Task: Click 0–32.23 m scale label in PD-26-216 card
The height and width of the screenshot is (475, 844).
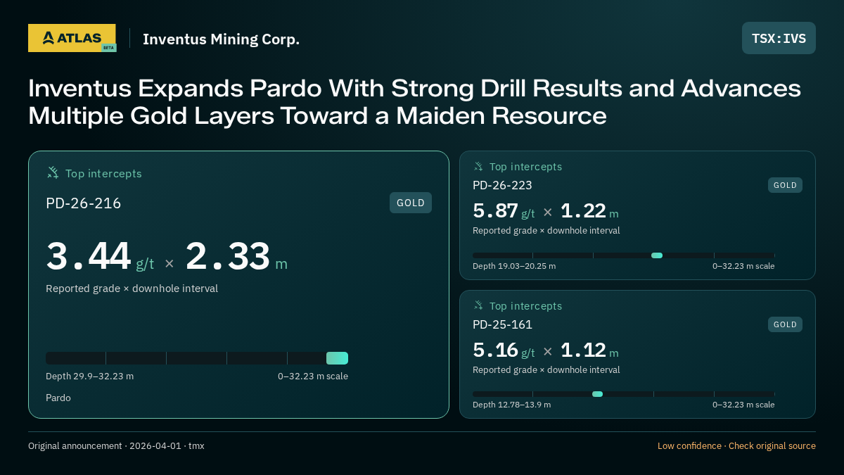Action: 313,376
